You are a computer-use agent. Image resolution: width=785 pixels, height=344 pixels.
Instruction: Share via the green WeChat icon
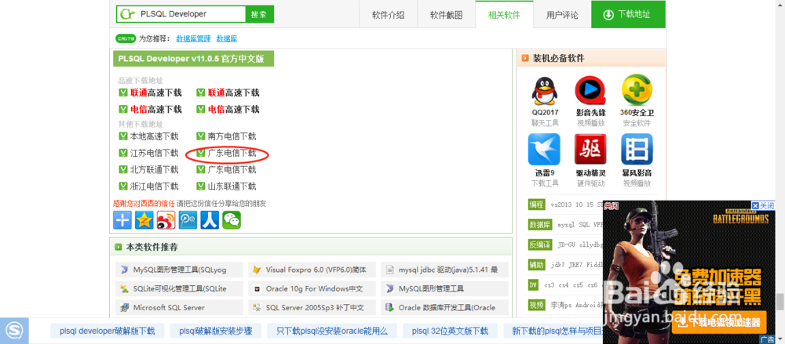pyautogui.click(x=232, y=220)
